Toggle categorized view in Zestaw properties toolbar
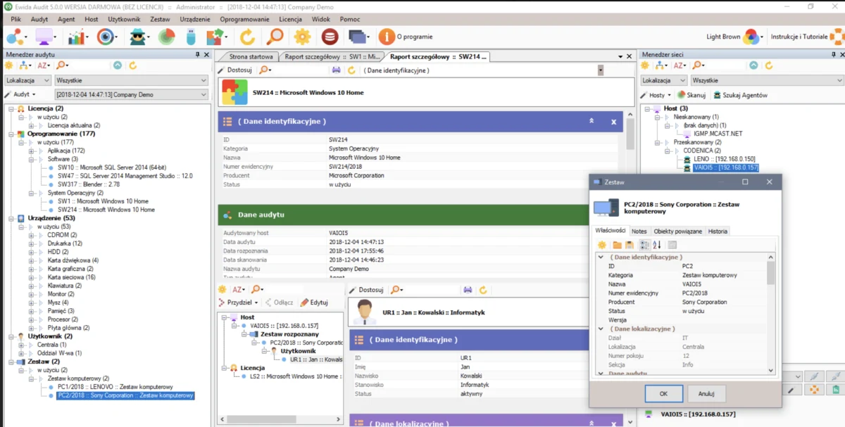Viewport: 845px width, 427px height. point(644,245)
